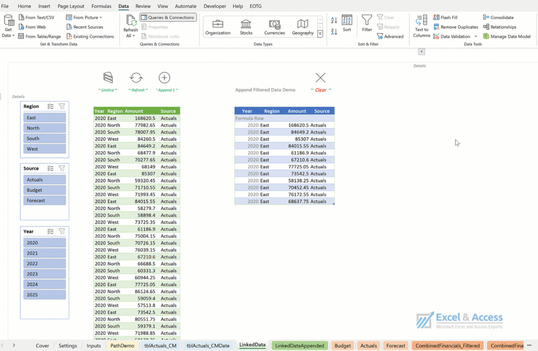Choose Budget in the Source slicer
The height and width of the screenshot is (351, 538).
pyautogui.click(x=45, y=190)
